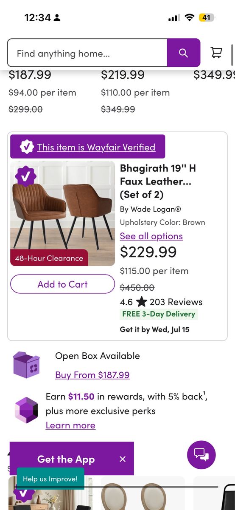
Task: Open the See all options link
Action: 151,236
